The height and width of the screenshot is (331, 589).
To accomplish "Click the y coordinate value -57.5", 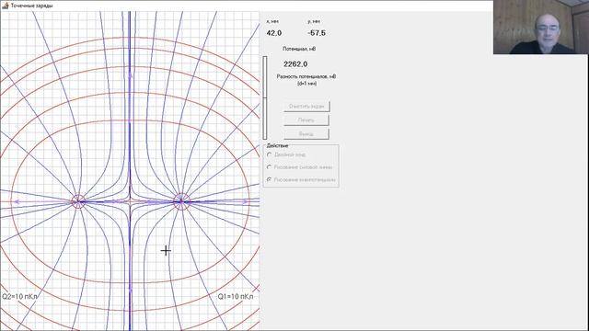I will (317, 33).
